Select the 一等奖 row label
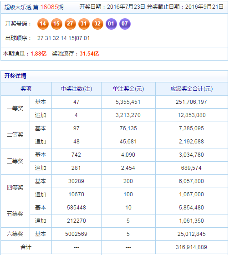The height and width of the screenshot is (255, 229). point(15,108)
